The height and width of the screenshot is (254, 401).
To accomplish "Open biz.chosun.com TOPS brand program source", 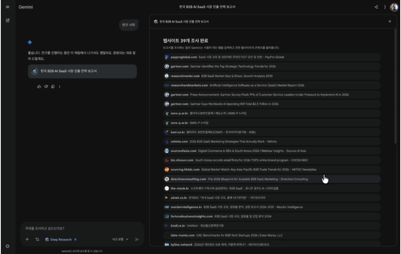I will coord(272,160).
